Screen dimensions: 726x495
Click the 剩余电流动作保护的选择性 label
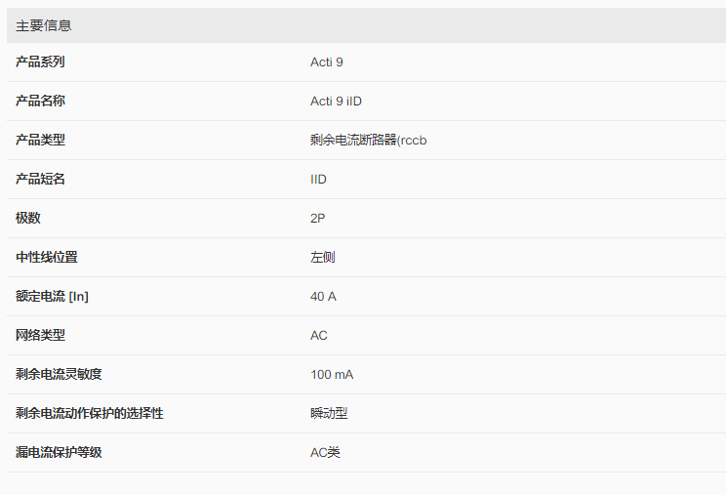tap(89, 414)
